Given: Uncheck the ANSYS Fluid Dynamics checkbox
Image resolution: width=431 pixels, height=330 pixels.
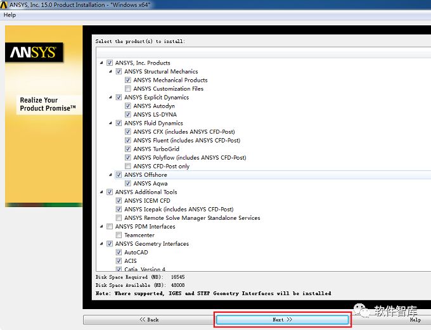Looking at the screenshot, I should (x=119, y=123).
